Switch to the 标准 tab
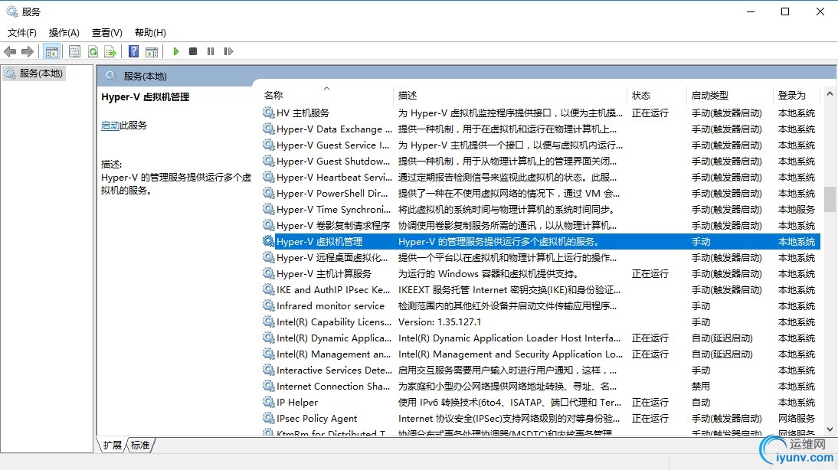838x470 pixels. pos(140,445)
